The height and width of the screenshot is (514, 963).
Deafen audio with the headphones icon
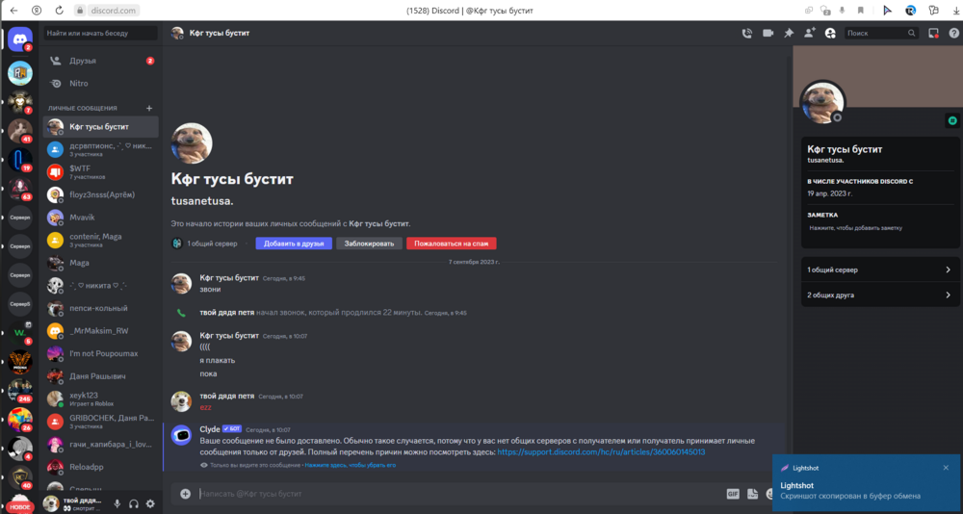(134, 503)
